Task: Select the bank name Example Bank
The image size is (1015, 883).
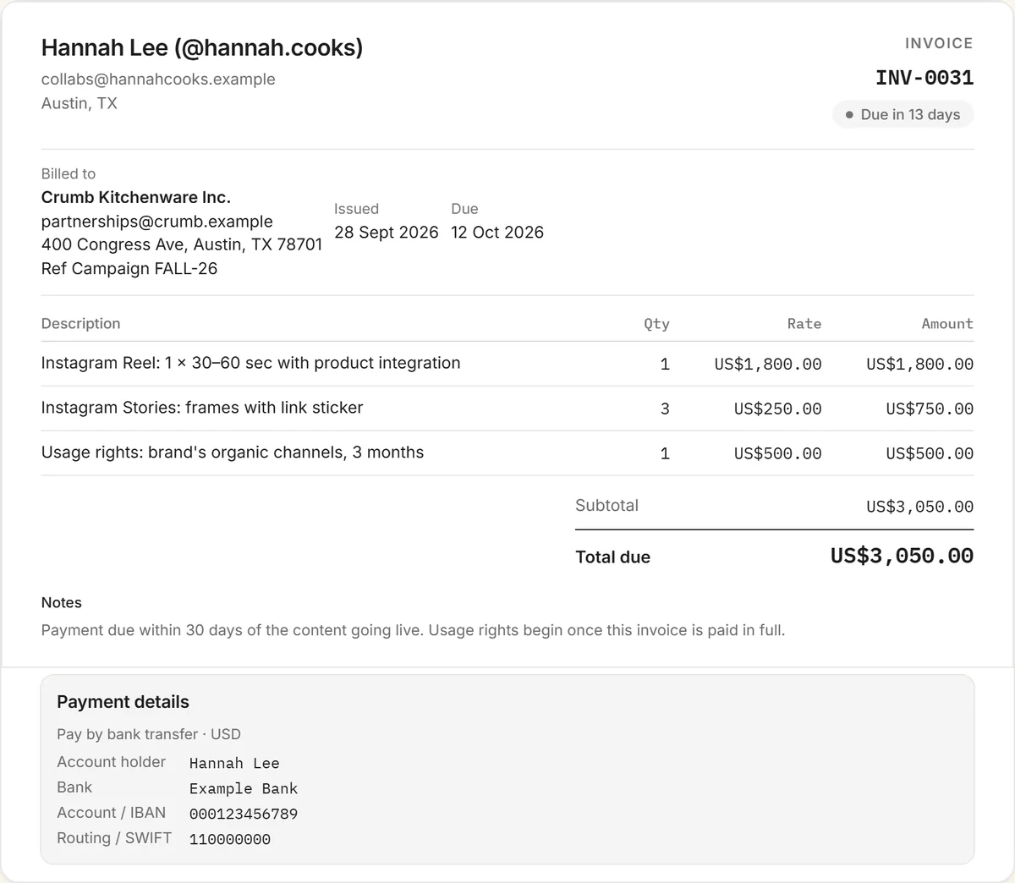Action: (x=244, y=789)
